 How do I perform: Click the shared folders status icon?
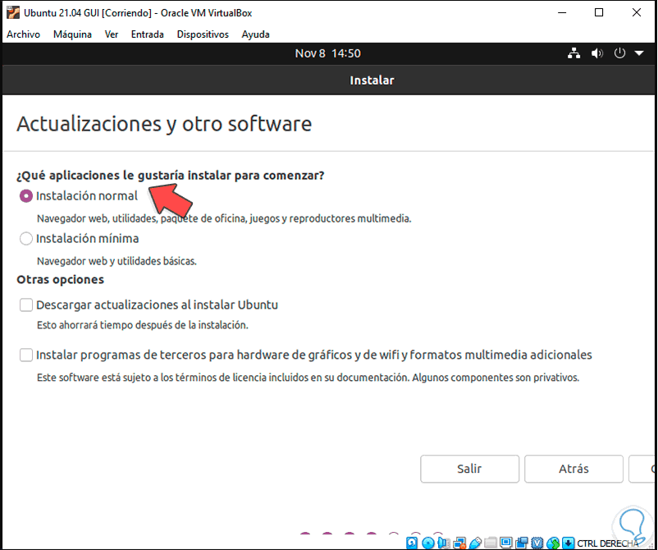(x=491, y=543)
